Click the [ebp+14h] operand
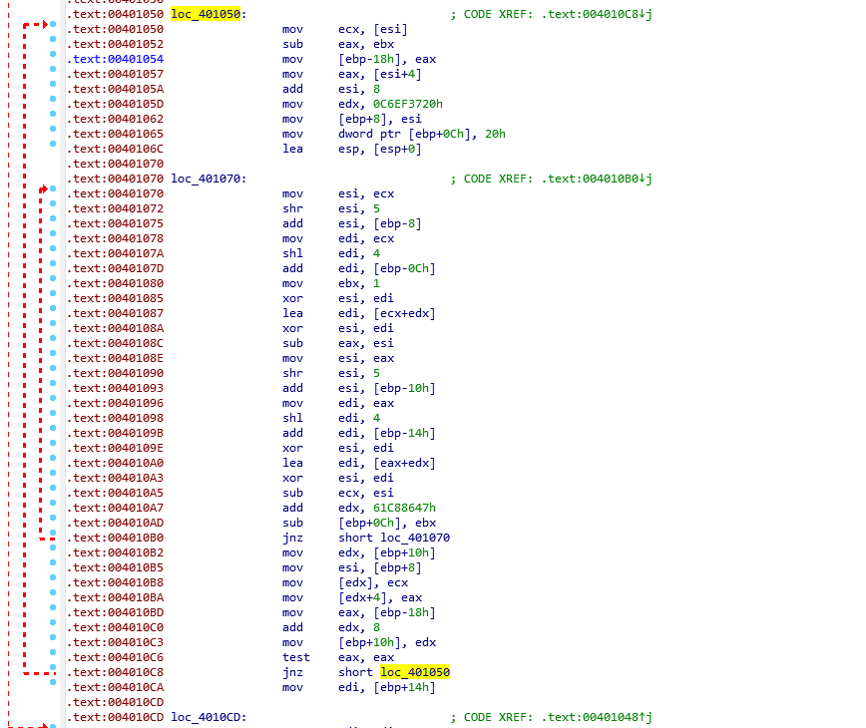The height and width of the screenshot is (728, 866). (x=404, y=687)
